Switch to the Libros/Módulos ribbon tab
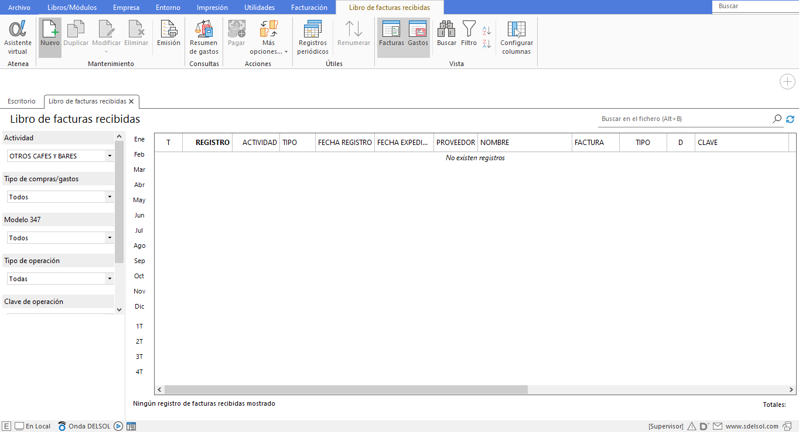 [71, 8]
